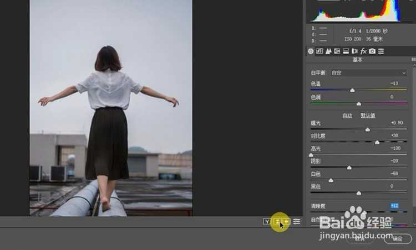Open the Camera Calibration panel icon
416x250 pixels.
372,51
